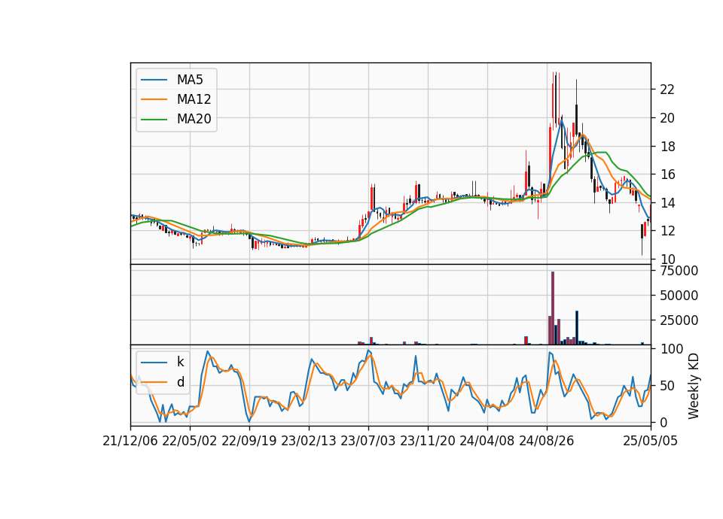
Task: Click the date label 23/07/03
Action: coord(368,441)
